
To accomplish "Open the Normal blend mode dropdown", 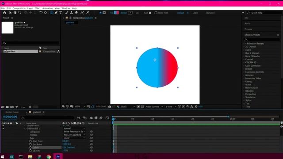I will (x=74, y=129).
